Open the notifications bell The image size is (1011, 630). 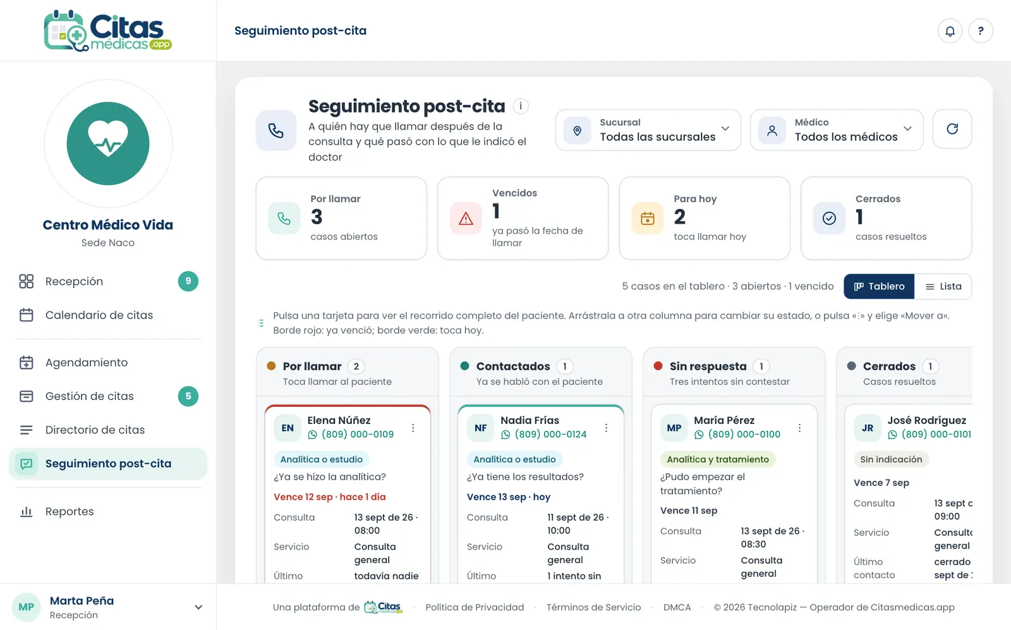950,31
